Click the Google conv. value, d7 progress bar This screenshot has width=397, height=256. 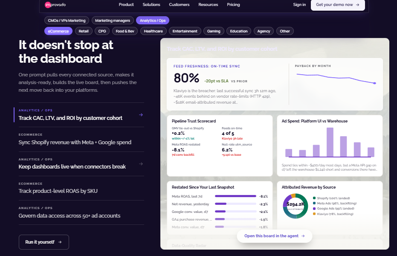(x=235, y=212)
